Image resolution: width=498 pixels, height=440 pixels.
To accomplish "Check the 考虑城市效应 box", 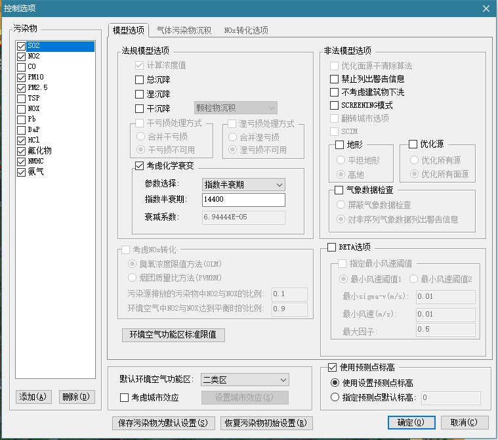I will (125, 397).
